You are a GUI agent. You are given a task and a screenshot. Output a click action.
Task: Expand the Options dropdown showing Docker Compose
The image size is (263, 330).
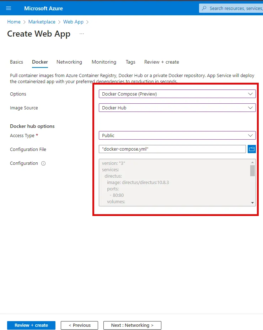click(177, 94)
